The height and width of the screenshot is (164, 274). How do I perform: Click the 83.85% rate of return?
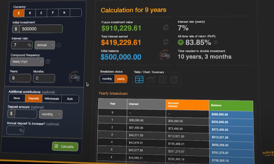[198, 42]
